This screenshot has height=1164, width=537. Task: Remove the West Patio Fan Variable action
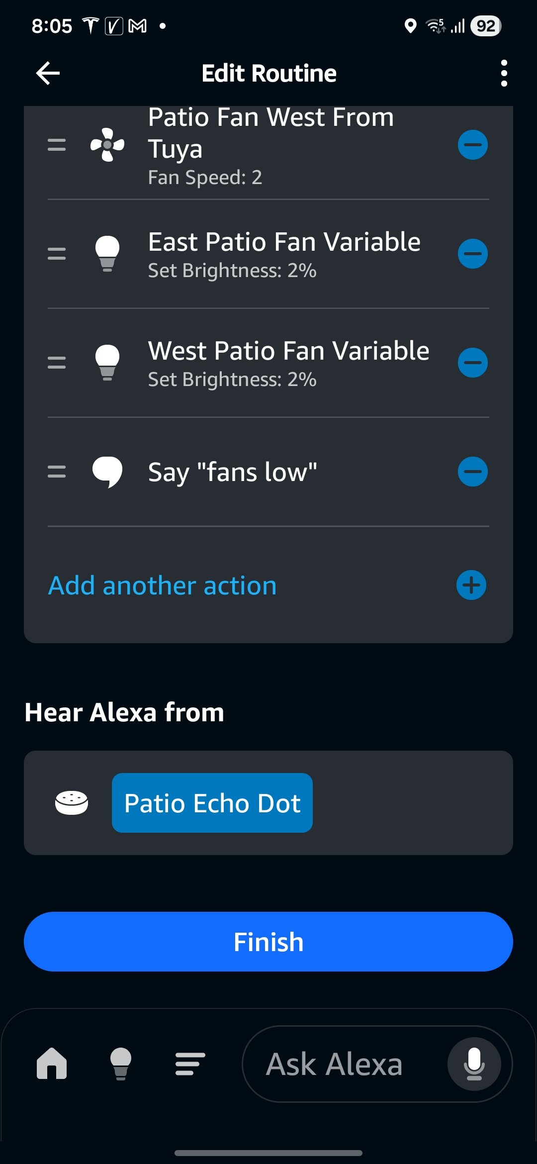click(472, 363)
